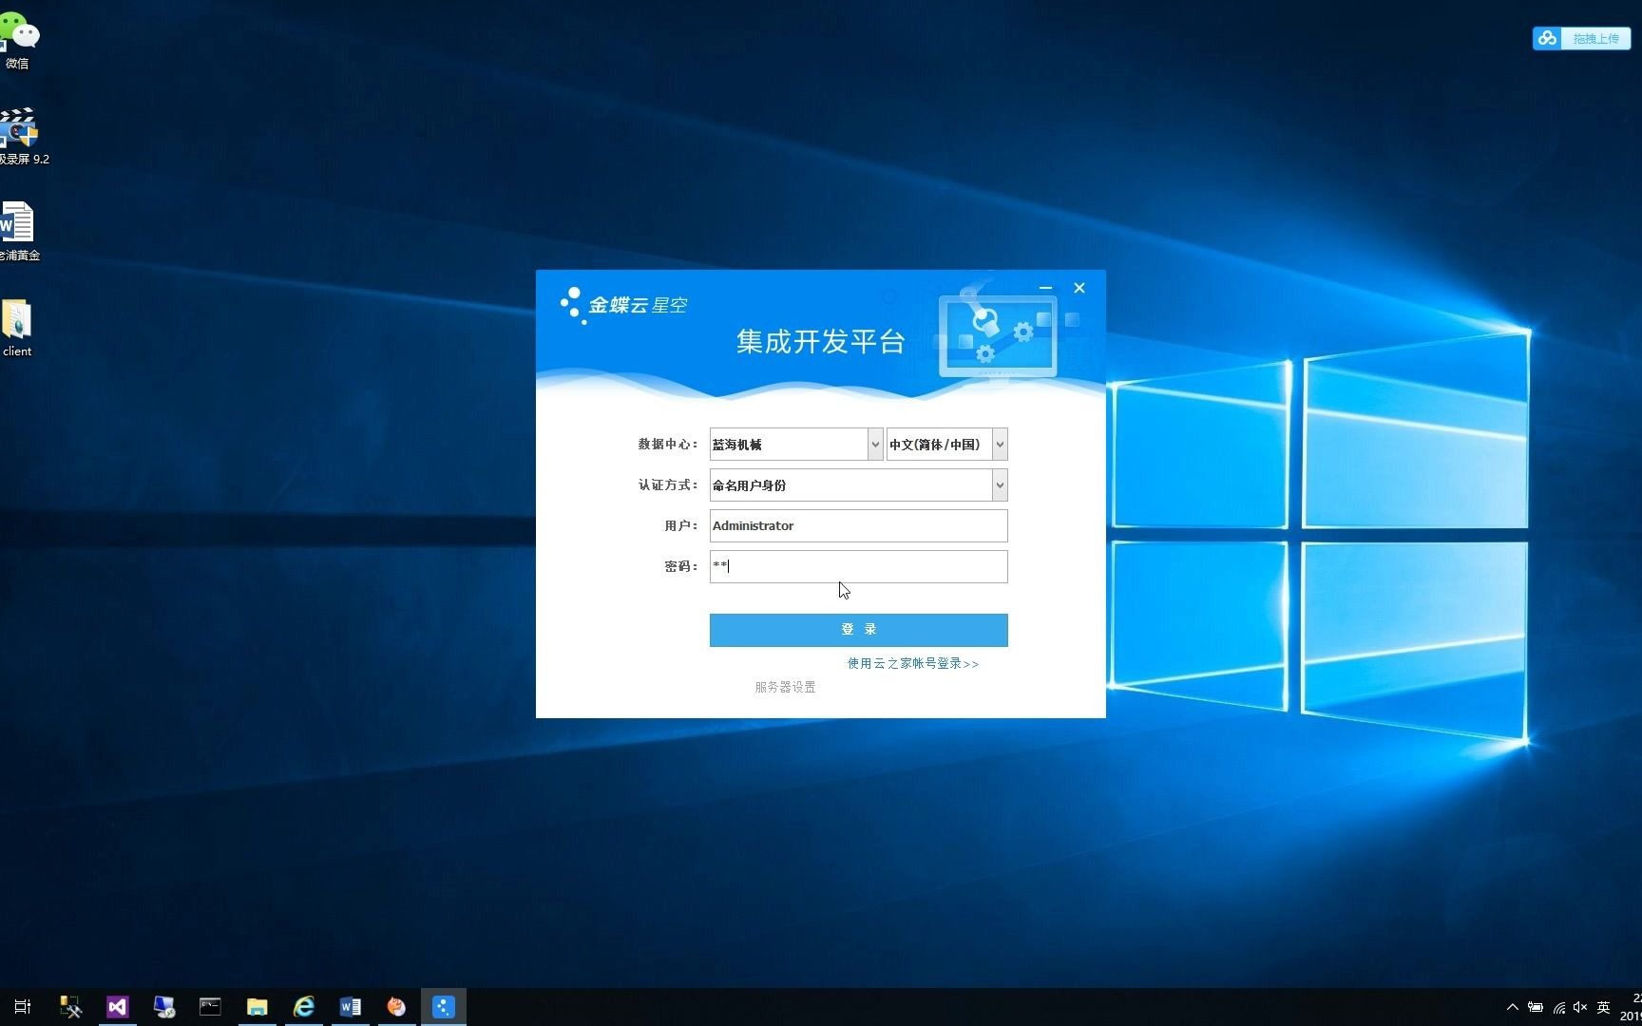
Task: Open the Wi-Fi network tray icon
Action: (1558, 1007)
